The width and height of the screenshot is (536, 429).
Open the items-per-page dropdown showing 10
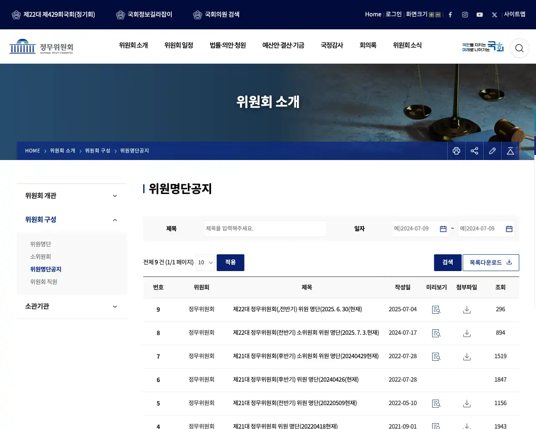pos(205,263)
